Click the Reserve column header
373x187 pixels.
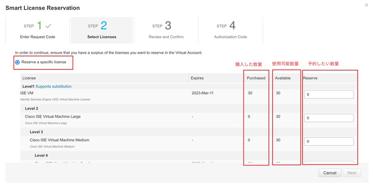tap(310, 78)
